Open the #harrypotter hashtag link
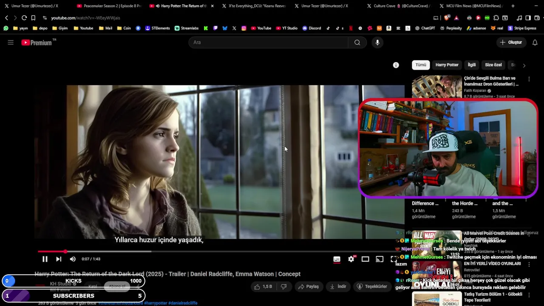The image size is (544, 306). pyautogui.click(x=155, y=303)
